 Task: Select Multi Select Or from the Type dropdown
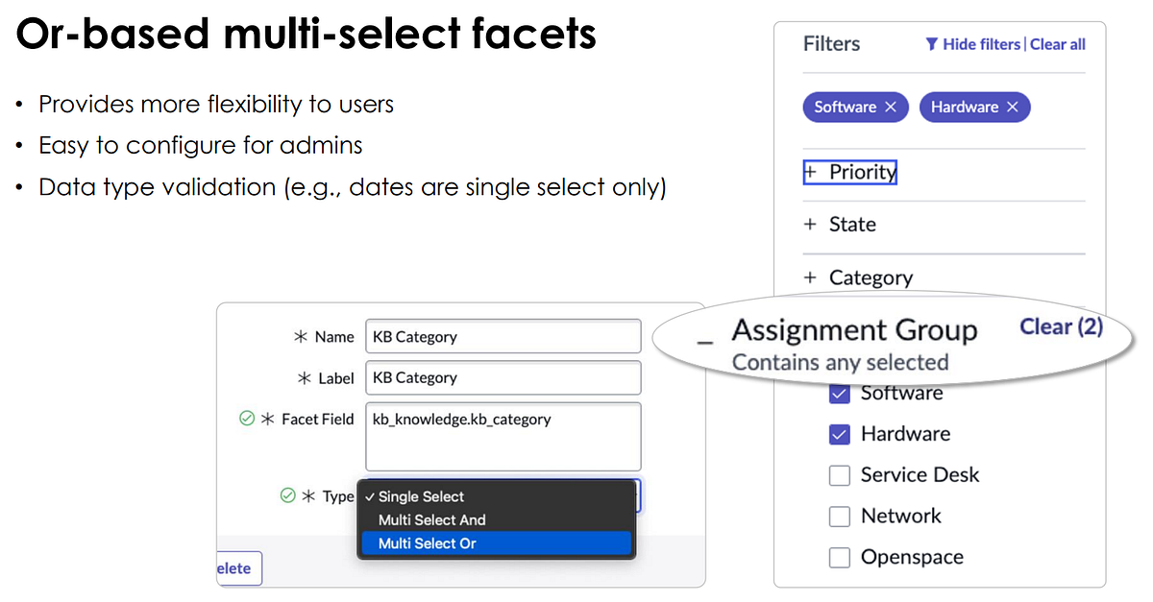click(426, 543)
